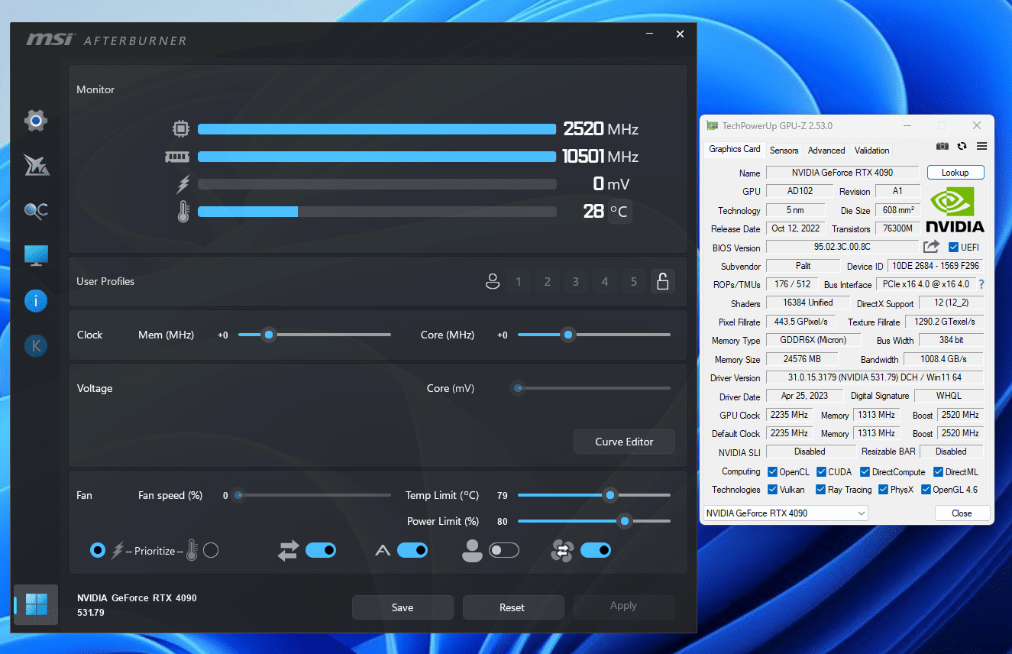Open GPU-Z hamburger menu icon

coord(982,146)
